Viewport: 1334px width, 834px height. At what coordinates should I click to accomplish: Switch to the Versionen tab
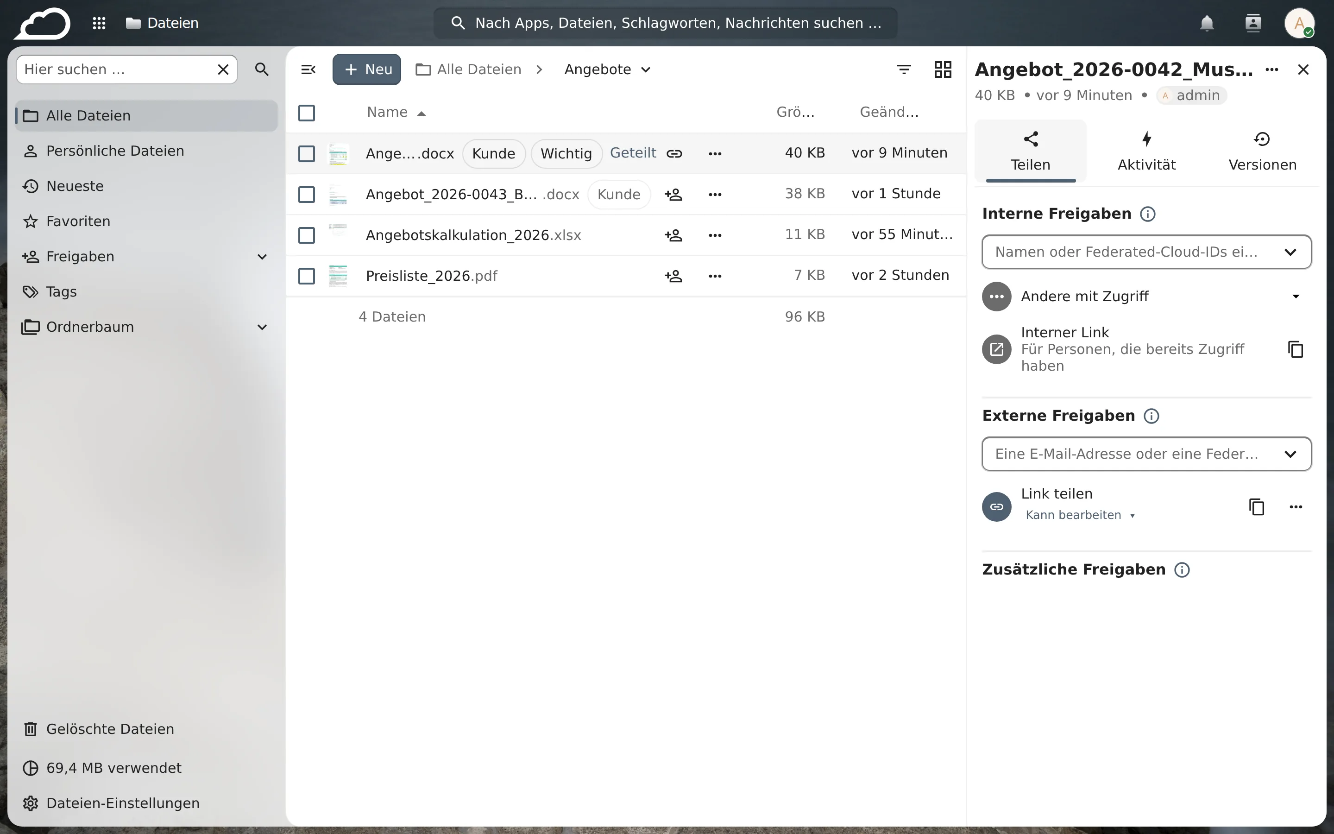(x=1262, y=152)
